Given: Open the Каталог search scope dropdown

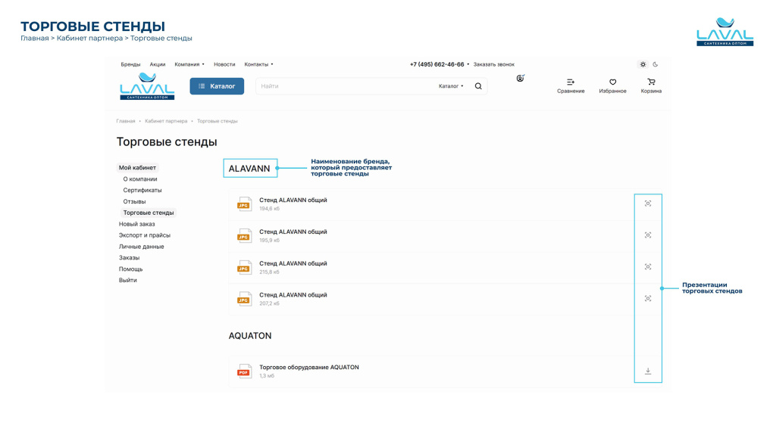Looking at the screenshot, I should coord(451,86).
